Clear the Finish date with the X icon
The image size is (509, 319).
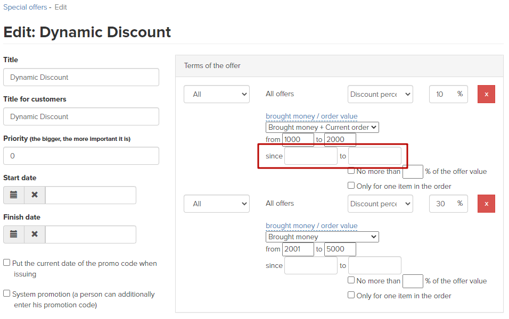tap(35, 234)
